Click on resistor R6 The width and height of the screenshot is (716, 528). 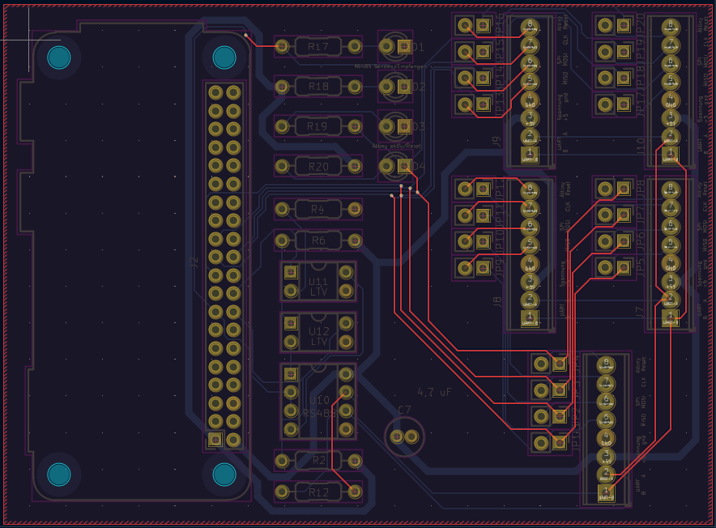[x=318, y=241]
